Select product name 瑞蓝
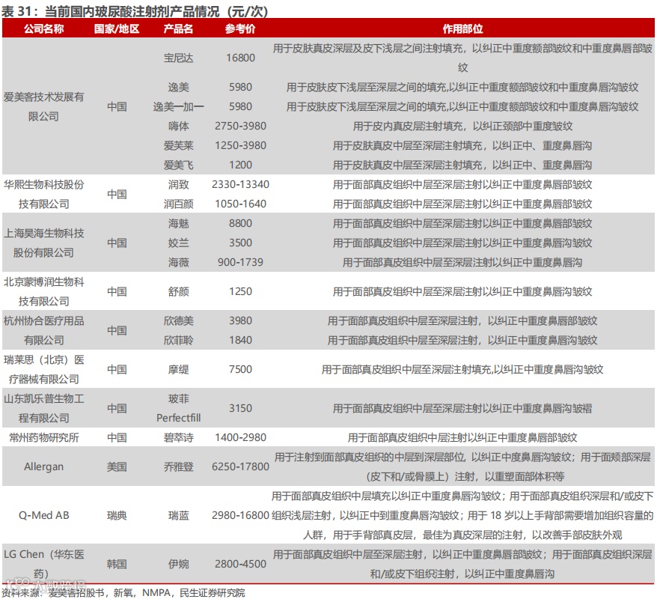Viewport: 657px width, 599px height. [179, 515]
